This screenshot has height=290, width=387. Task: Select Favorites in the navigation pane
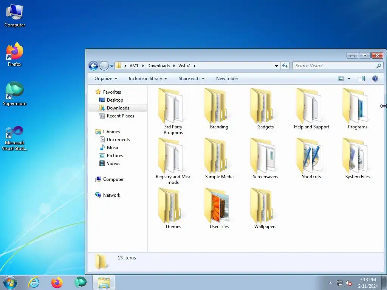tap(112, 92)
